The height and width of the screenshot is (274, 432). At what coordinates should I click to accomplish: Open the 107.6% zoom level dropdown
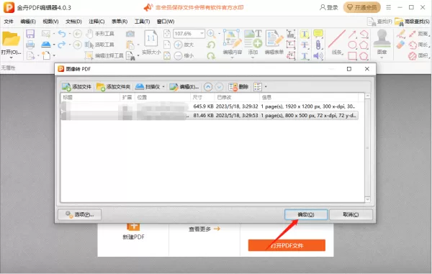(x=202, y=34)
